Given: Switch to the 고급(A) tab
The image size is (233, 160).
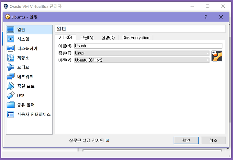Looking at the screenshot, I should tap(87, 38).
